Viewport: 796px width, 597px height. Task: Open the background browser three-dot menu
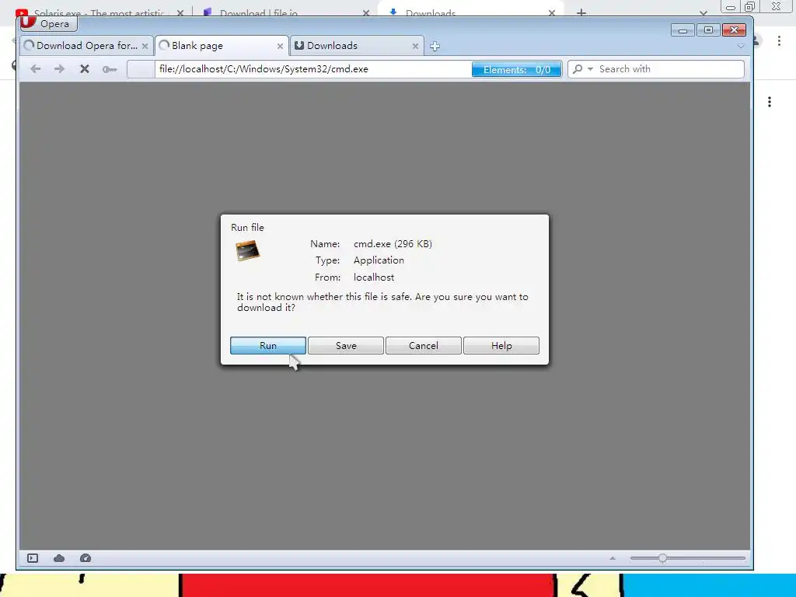pos(779,40)
